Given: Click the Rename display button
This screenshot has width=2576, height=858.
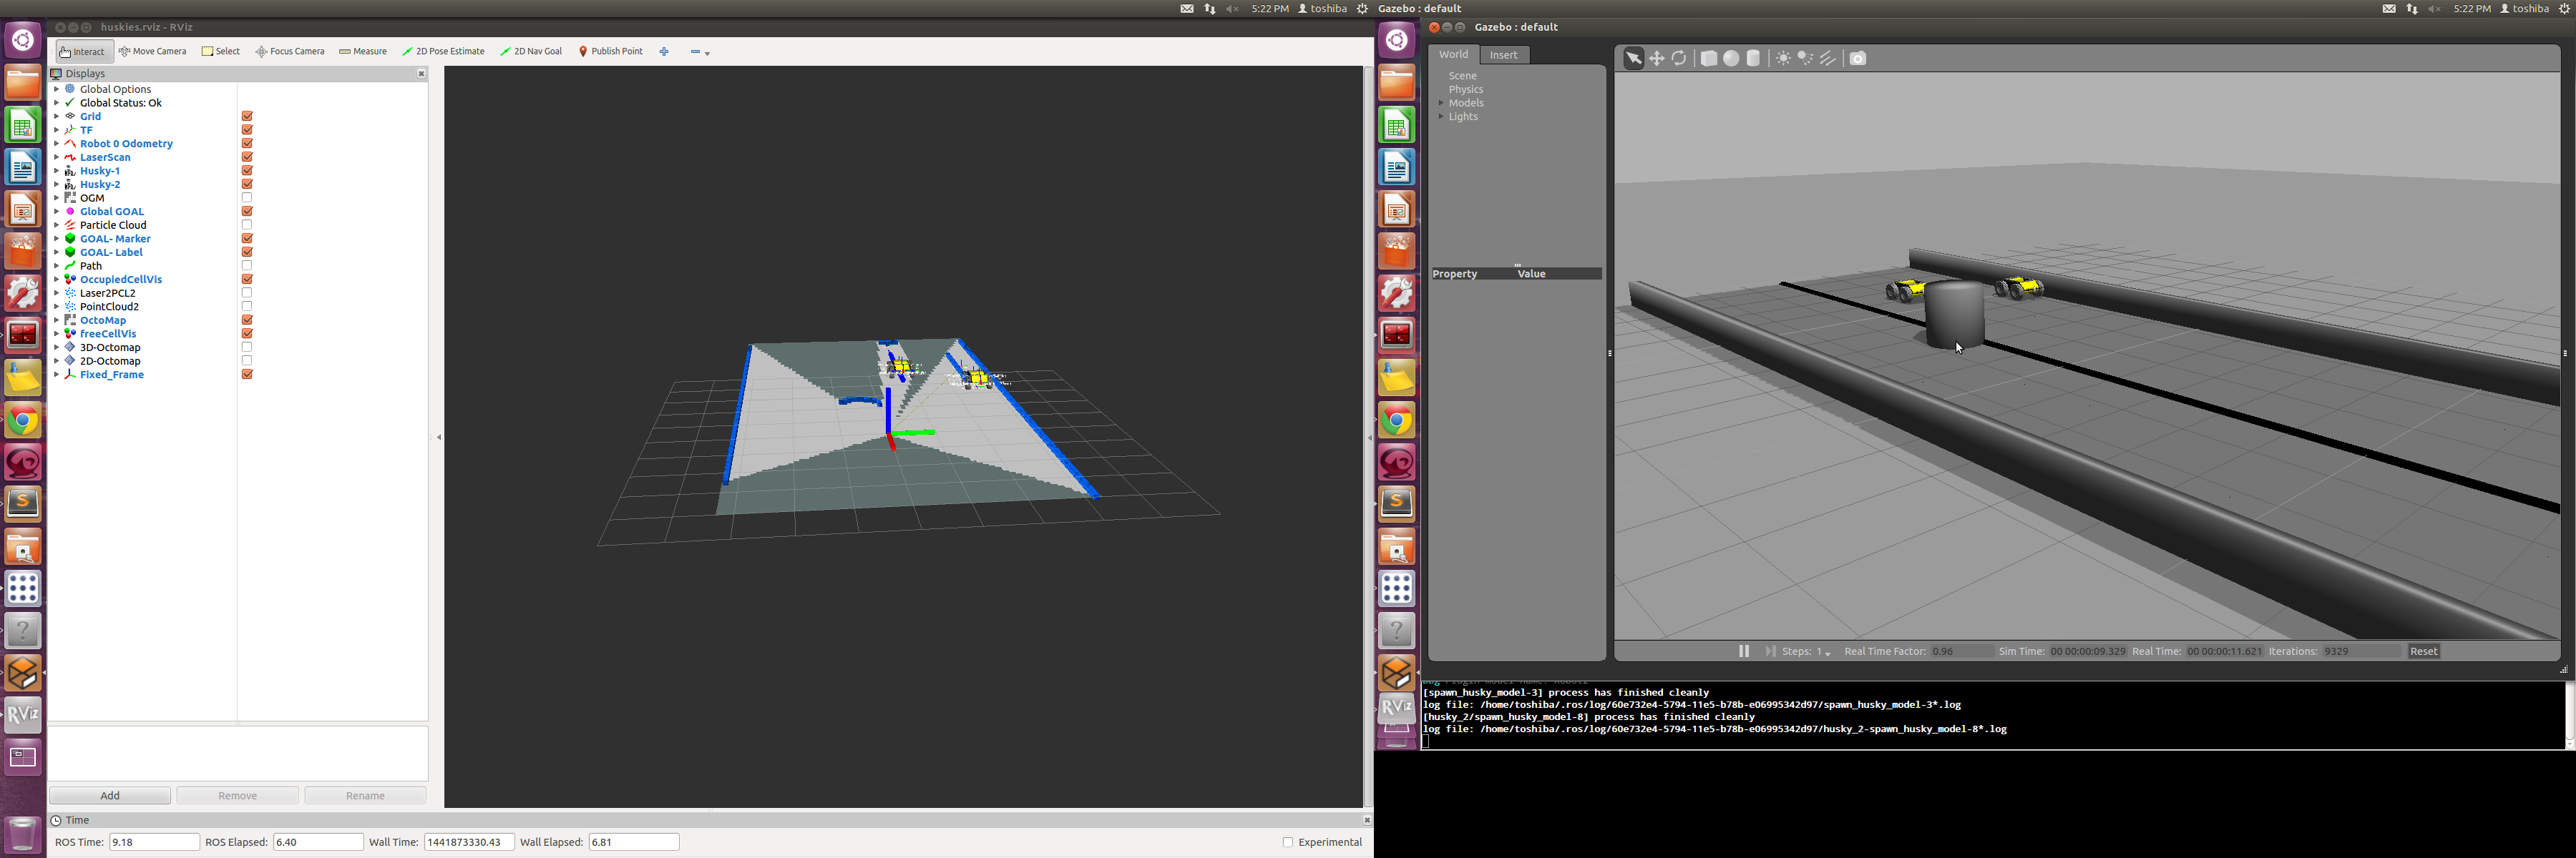Looking at the screenshot, I should 366,796.
